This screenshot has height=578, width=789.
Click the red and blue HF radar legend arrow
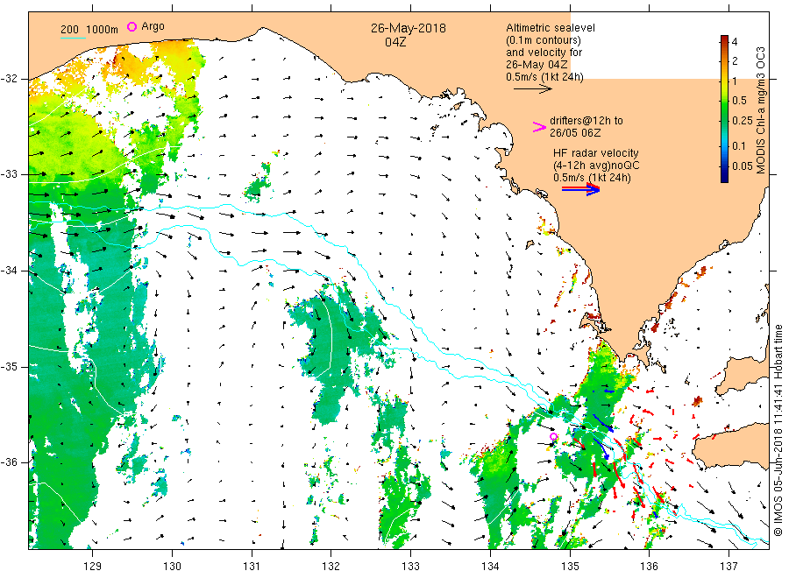click(x=581, y=189)
